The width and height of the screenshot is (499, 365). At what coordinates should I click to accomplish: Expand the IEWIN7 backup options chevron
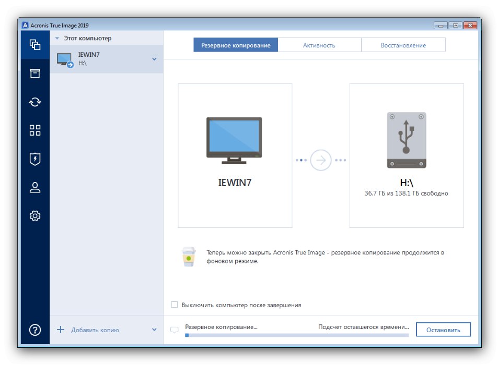pyautogui.click(x=153, y=59)
